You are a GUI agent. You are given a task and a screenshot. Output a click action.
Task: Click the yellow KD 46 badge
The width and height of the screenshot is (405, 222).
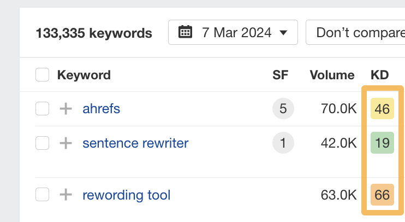(x=382, y=109)
